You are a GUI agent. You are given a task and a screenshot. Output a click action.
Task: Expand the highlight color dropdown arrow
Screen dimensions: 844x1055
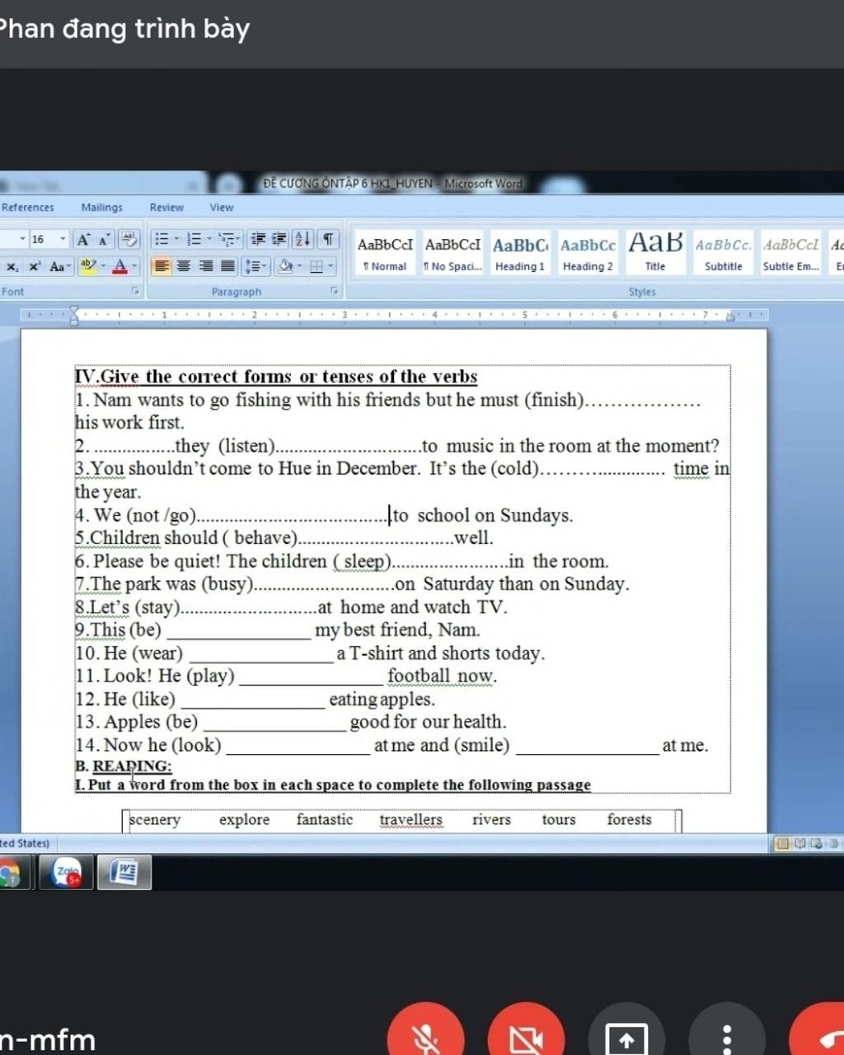[x=103, y=266]
